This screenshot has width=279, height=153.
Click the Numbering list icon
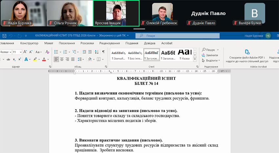(x=65, y=52)
